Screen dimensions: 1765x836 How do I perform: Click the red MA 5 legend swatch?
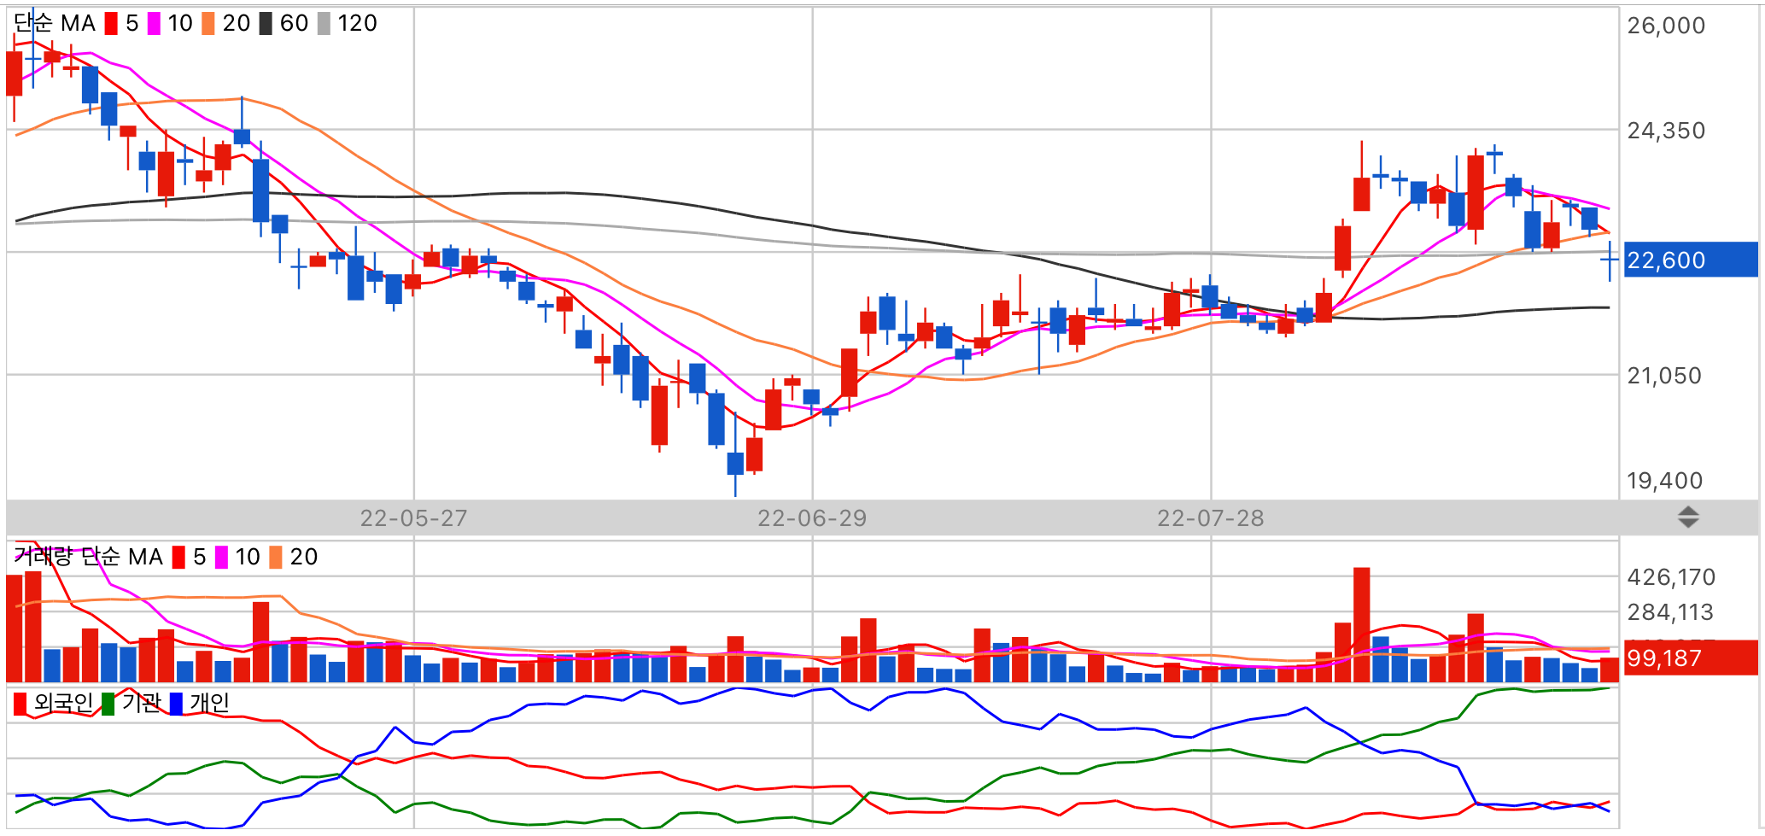pyautogui.click(x=111, y=23)
